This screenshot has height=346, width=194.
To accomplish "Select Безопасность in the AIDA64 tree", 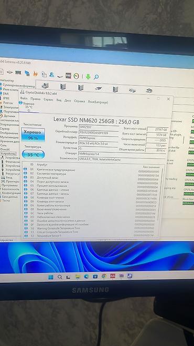I will pos(10,189).
